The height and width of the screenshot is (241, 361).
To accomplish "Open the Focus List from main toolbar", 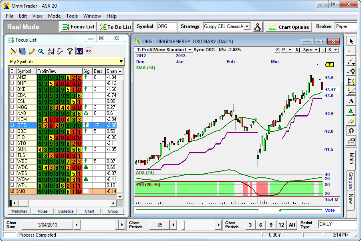I will click(78, 27).
